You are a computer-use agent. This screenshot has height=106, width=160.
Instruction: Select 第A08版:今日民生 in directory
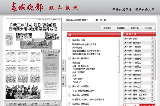click(x=133, y=67)
